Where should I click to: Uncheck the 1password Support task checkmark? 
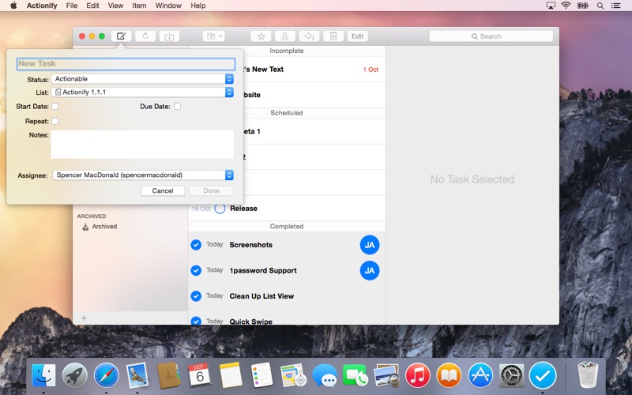pos(196,270)
